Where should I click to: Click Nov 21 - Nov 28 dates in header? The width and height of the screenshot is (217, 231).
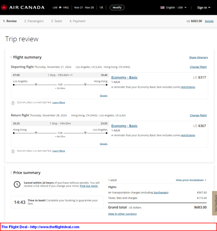tap(84, 7)
